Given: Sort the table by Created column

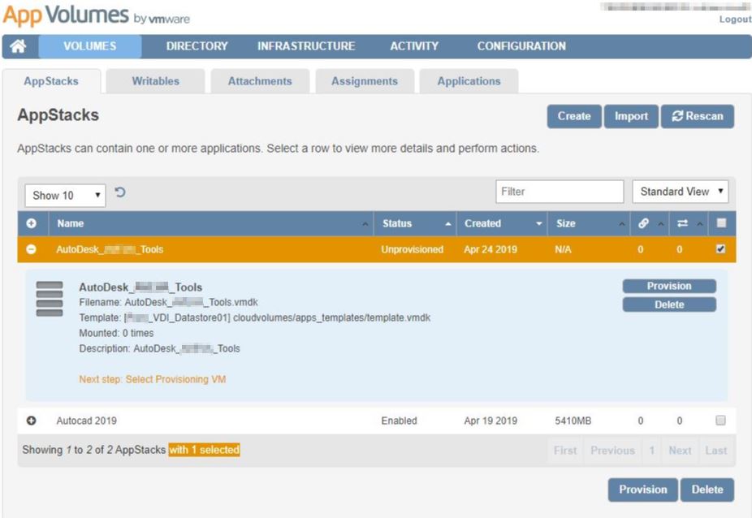Looking at the screenshot, I should click(x=502, y=223).
